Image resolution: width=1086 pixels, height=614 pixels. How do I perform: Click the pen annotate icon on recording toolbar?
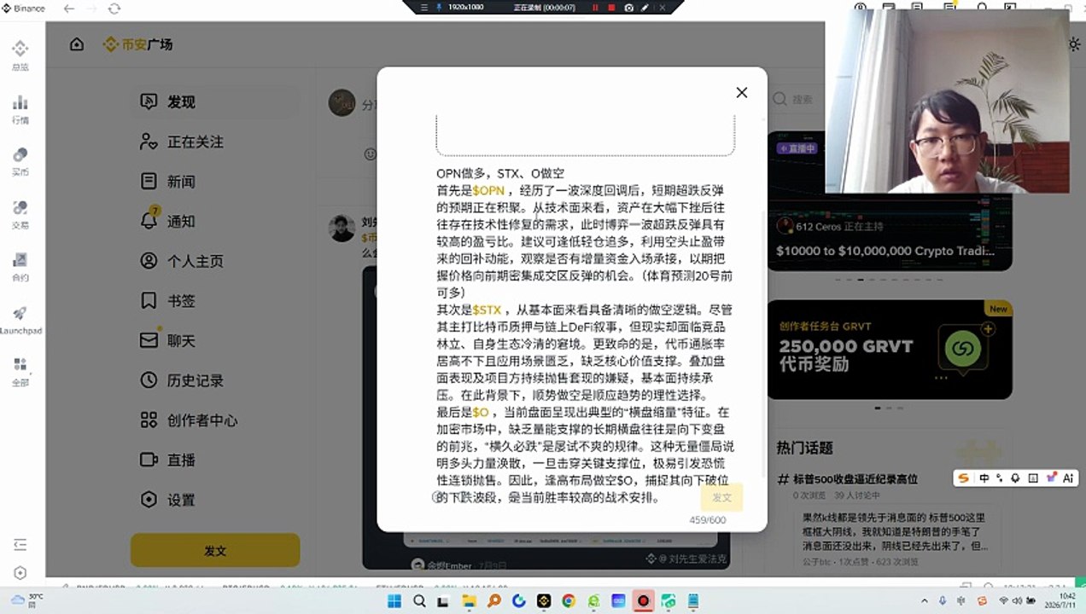tap(645, 7)
